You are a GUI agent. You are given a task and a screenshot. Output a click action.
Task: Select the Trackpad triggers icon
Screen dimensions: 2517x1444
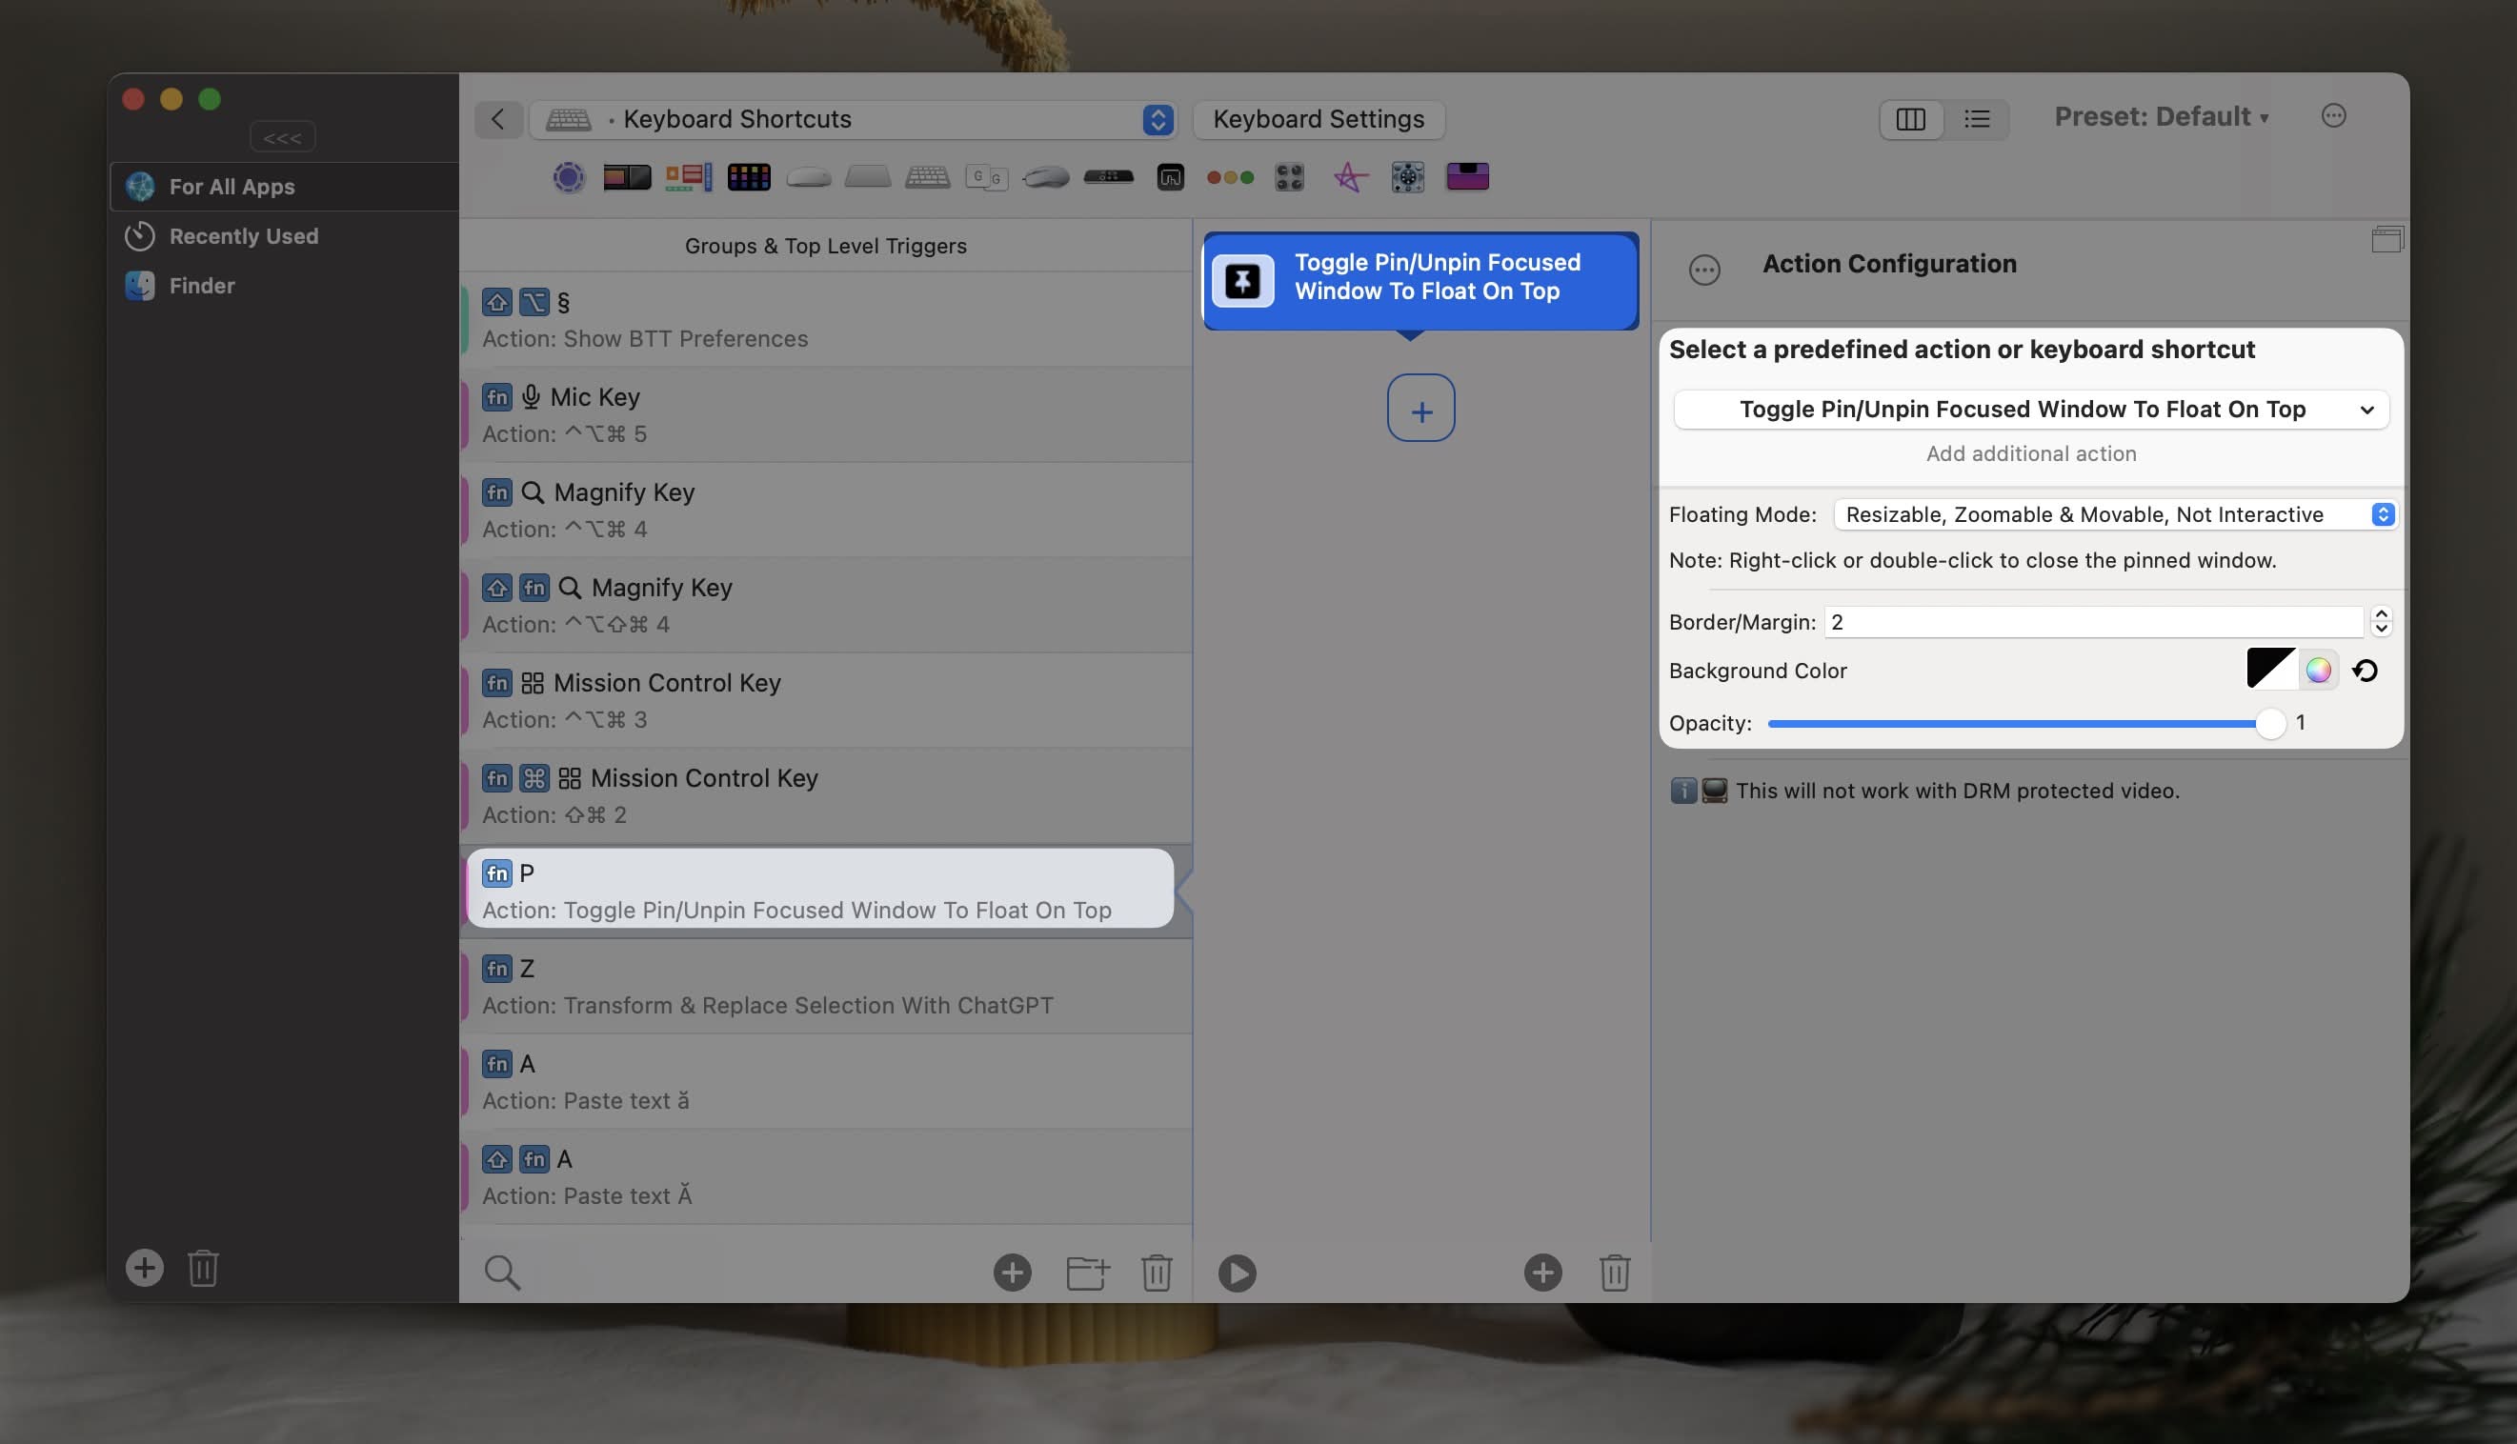coord(867,177)
